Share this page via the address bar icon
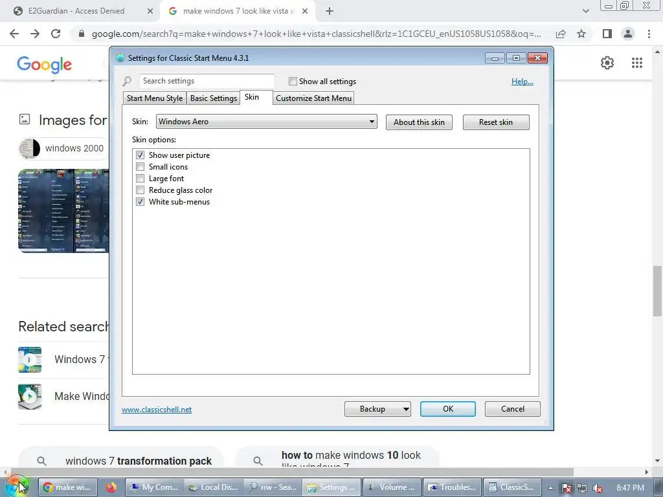This screenshot has width=663, height=497. pos(561,34)
